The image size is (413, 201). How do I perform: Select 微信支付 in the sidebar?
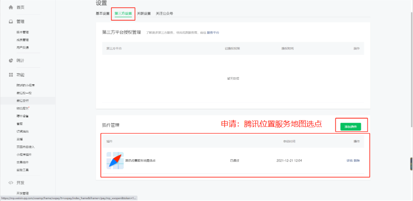pyautogui.click(x=22, y=100)
